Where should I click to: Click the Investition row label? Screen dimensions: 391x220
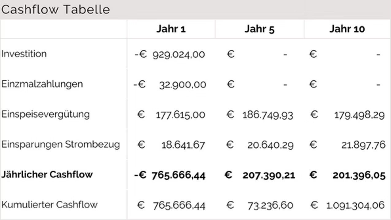[x=24, y=54]
